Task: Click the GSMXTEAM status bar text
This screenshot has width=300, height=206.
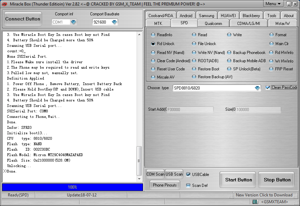Action: click(x=274, y=202)
